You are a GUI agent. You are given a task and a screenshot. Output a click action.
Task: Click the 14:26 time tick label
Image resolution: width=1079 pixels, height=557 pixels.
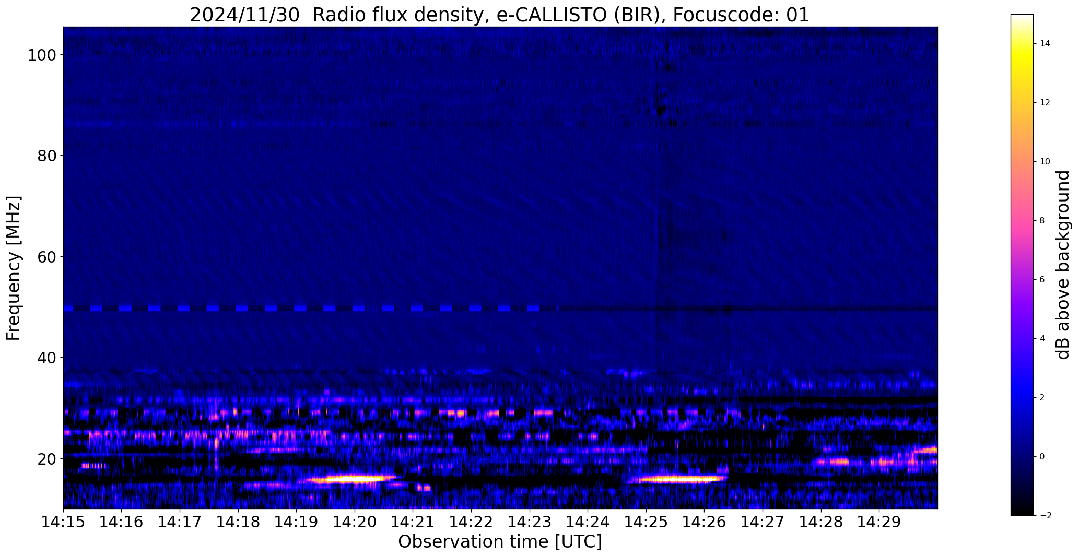[x=704, y=522]
